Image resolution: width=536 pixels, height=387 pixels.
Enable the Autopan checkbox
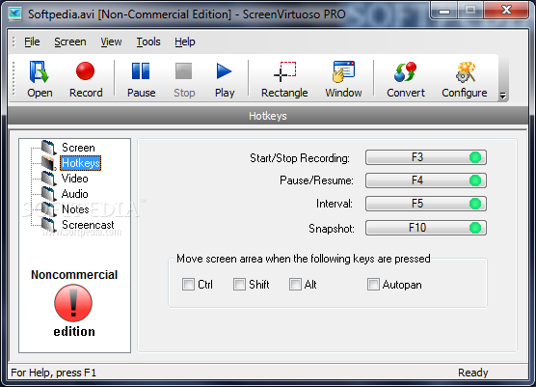373,285
